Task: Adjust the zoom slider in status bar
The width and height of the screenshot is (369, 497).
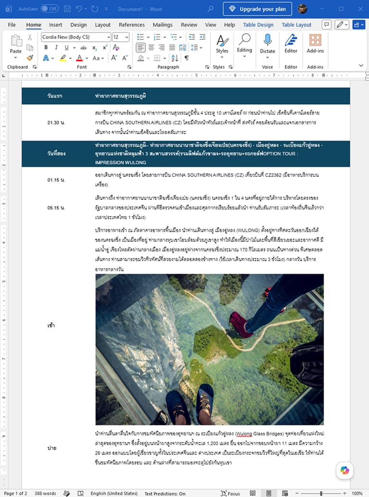Action: coord(321,494)
